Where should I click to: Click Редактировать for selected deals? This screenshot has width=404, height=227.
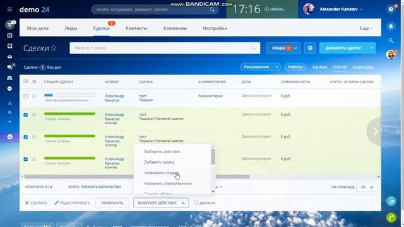tap(72, 203)
